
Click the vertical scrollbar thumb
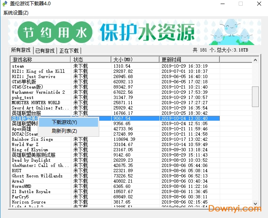pyautogui.click(x=256, y=97)
